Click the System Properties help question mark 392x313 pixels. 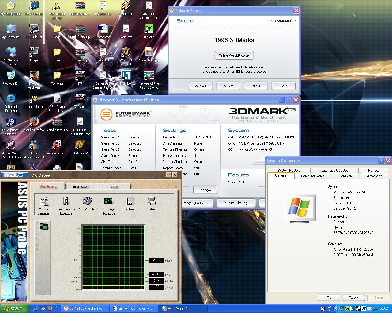coord(381,161)
